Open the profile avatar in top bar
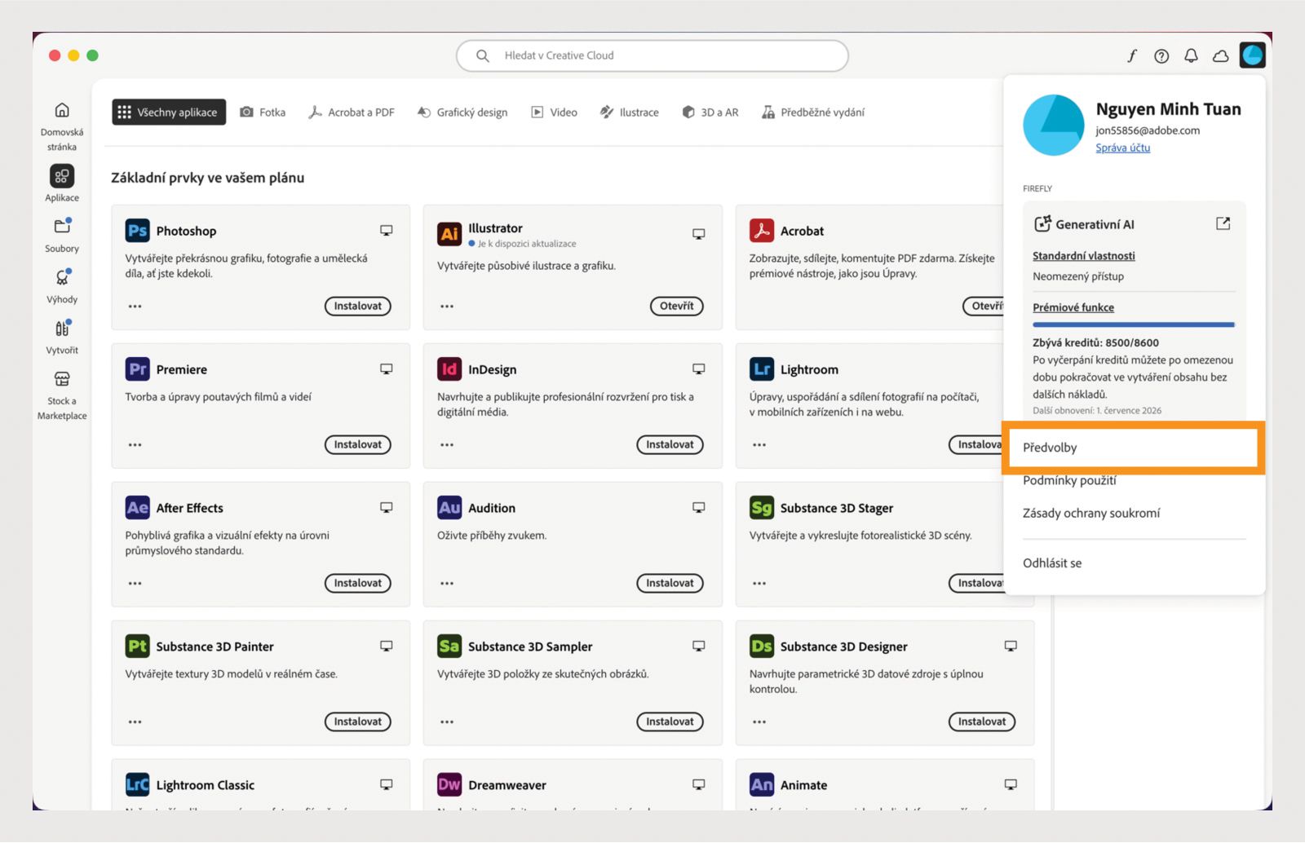Image resolution: width=1305 pixels, height=843 pixels. [1253, 55]
